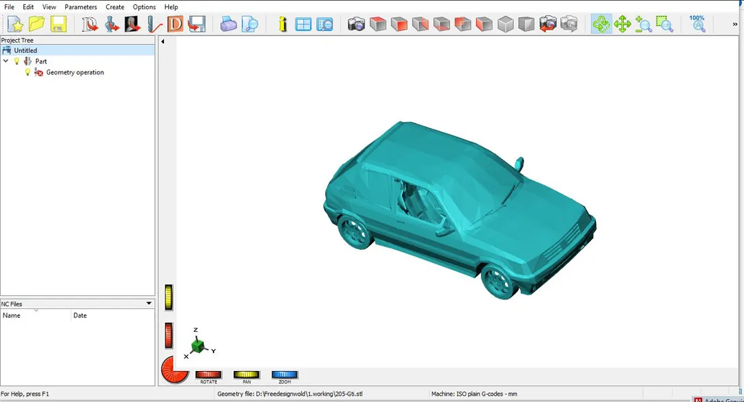Open the NC Files panel dropdown

(x=149, y=304)
